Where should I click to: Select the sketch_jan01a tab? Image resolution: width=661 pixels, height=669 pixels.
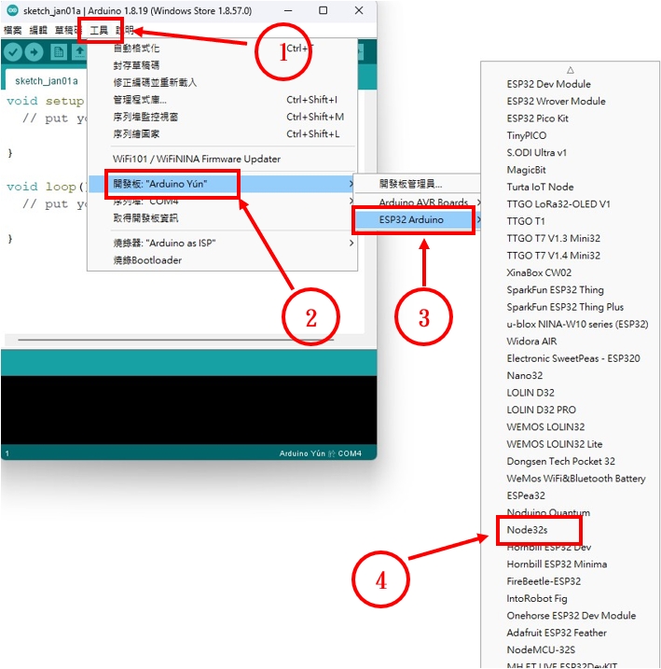47,81
